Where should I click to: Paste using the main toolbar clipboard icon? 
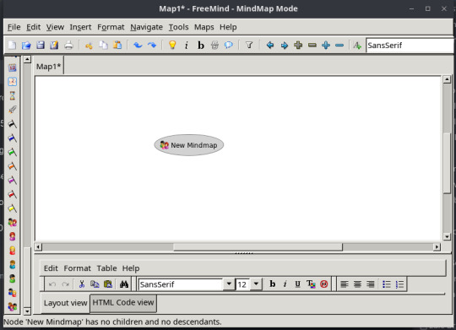point(117,45)
